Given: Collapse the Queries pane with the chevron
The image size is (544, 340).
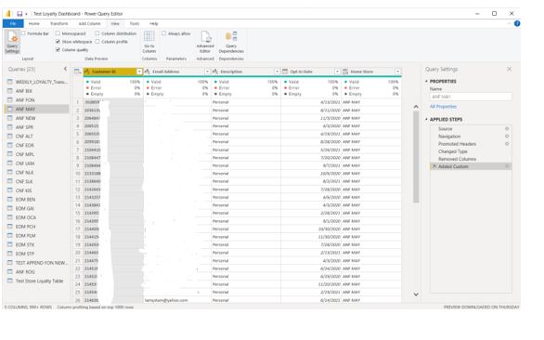Looking at the screenshot, I should point(65,69).
